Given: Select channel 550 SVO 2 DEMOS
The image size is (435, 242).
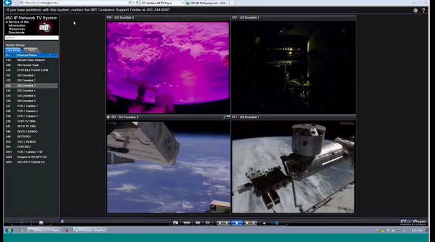Looking at the screenshot, I should (31, 142).
